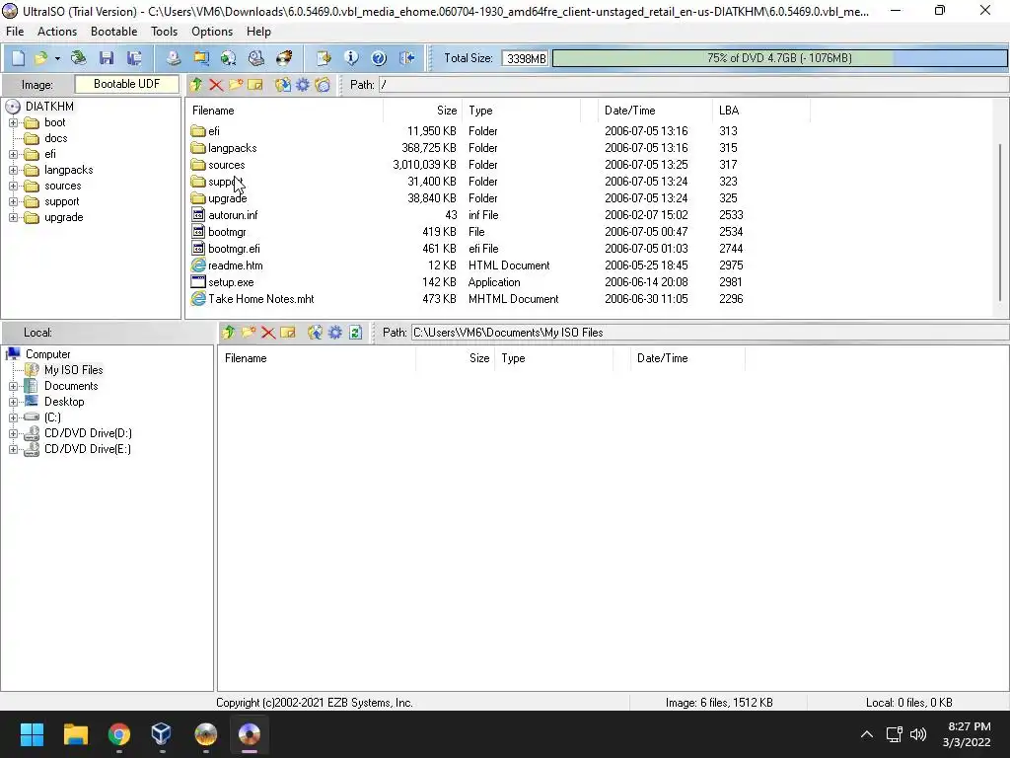Screen dimensions: 1010x758
Task: Click the red X delete icon in Local toolbar
Action: pos(268,333)
